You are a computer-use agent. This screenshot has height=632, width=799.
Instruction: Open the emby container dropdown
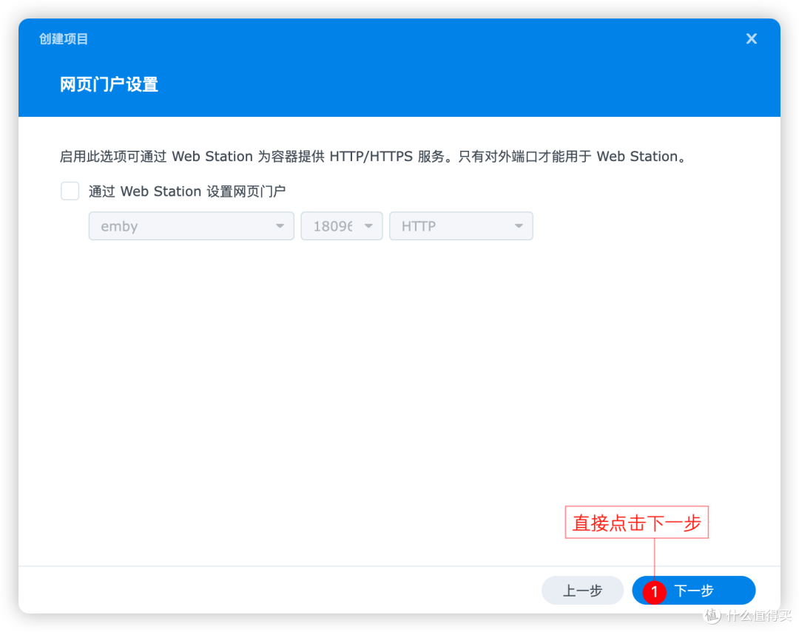[191, 225]
